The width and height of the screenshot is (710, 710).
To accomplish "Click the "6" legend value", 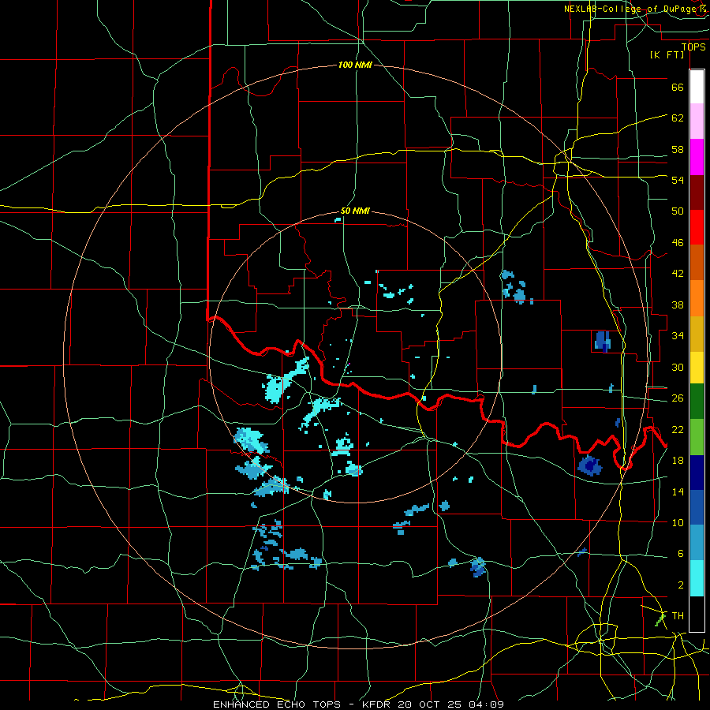I will coord(680,554).
